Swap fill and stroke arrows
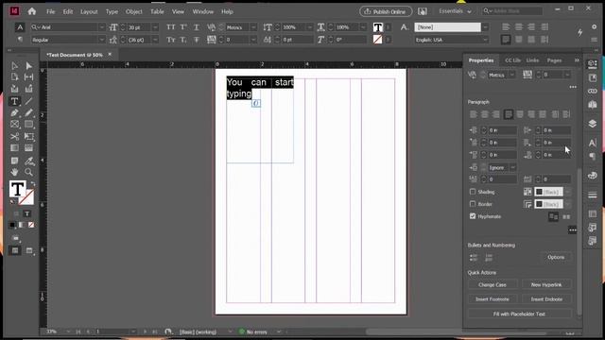 (33, 184)
